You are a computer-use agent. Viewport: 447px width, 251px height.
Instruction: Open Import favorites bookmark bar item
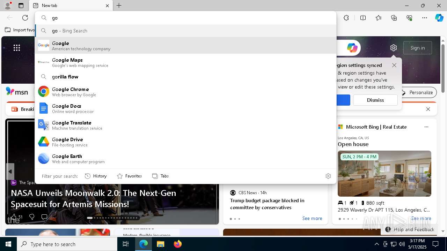[x=20, y=30]
